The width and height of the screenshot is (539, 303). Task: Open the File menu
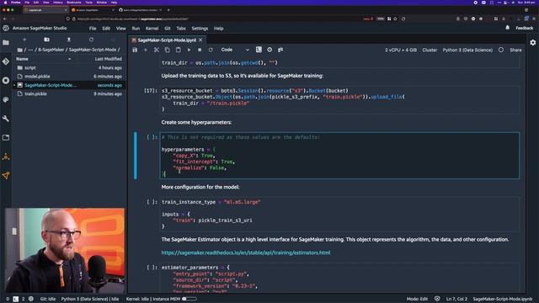coord(93,29)
